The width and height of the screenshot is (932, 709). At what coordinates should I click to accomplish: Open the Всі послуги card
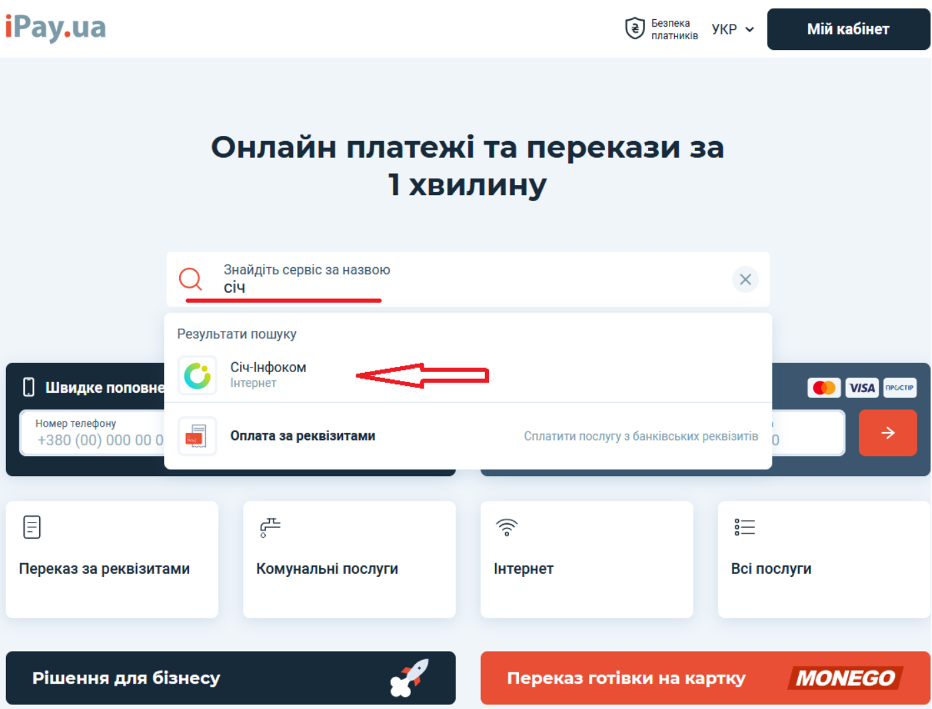[823, 559]
